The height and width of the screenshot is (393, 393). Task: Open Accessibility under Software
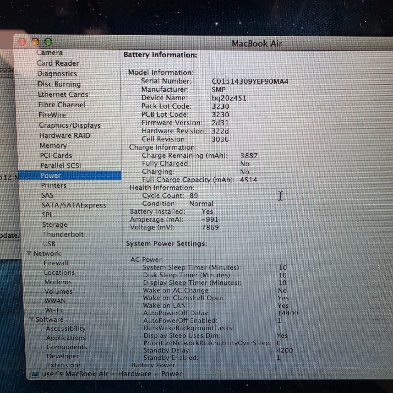[66, 329]
